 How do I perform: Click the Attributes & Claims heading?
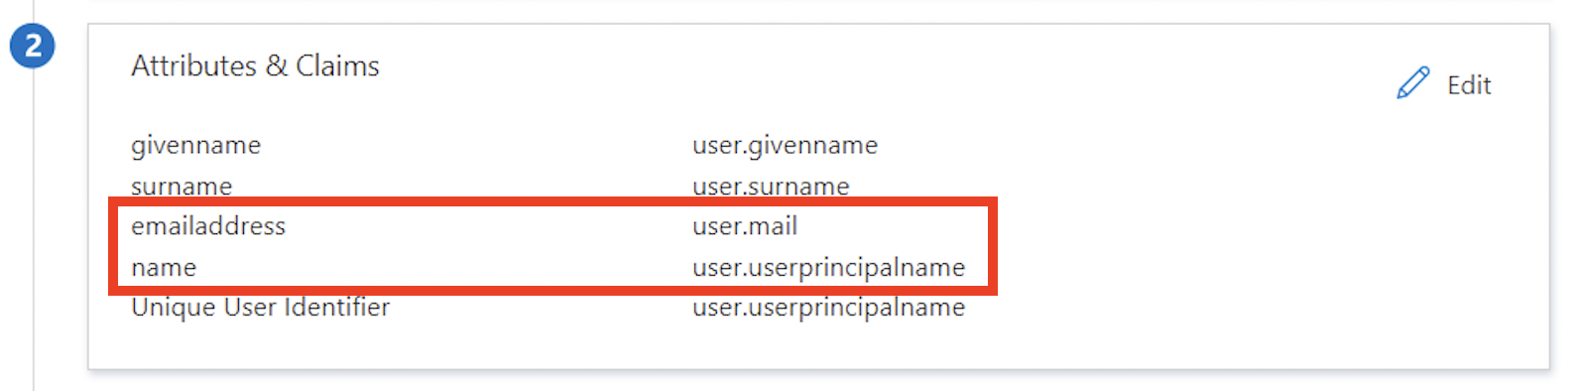(255, 65)
